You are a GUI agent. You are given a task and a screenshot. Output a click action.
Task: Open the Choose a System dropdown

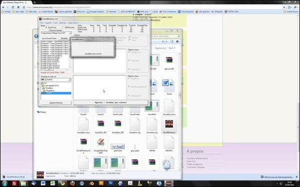pyautogui.click(x=56, y=33)
